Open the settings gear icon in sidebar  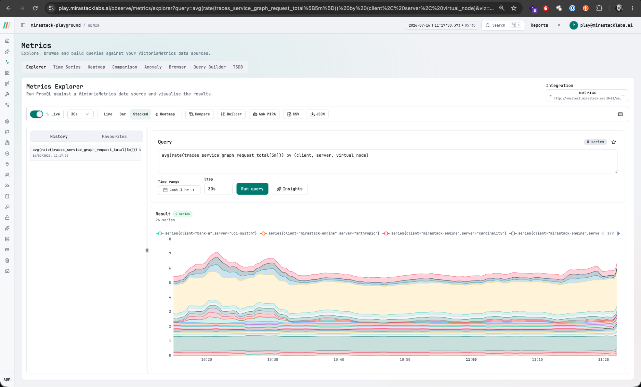point(7,122)
